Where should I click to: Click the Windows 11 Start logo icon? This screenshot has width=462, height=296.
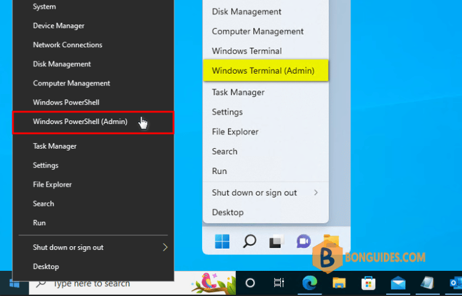tap(222, 241)
